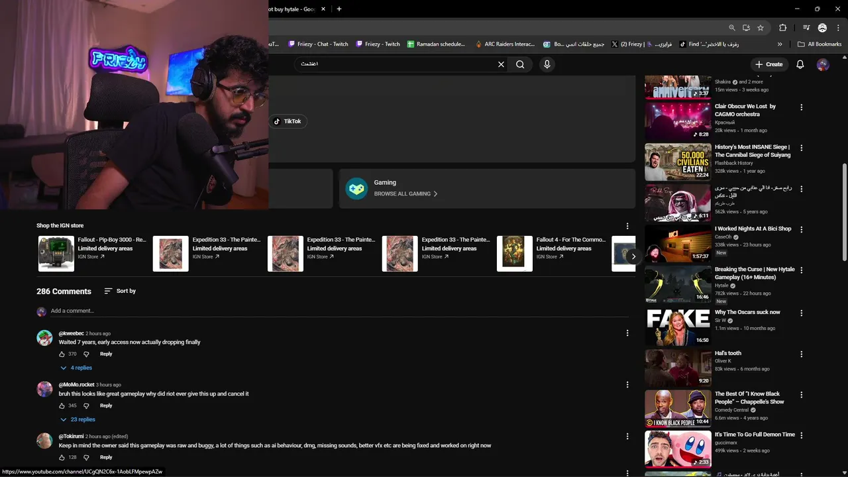
Task: Like the comment by @Tokirumi
Action: pyautogui.click(x=62, y=458)
